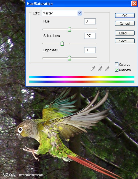Image resolution: width=138 pixels, height=179 pixels.
Task: Enable the Colorize checkbox
Action: point(116,64)
